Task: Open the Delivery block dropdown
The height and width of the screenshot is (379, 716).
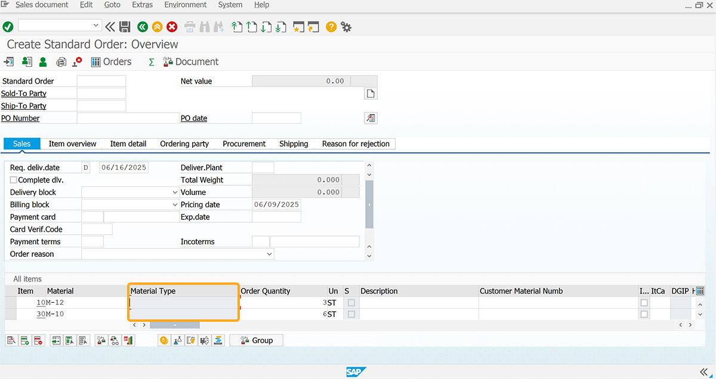Action: (175, 192)
